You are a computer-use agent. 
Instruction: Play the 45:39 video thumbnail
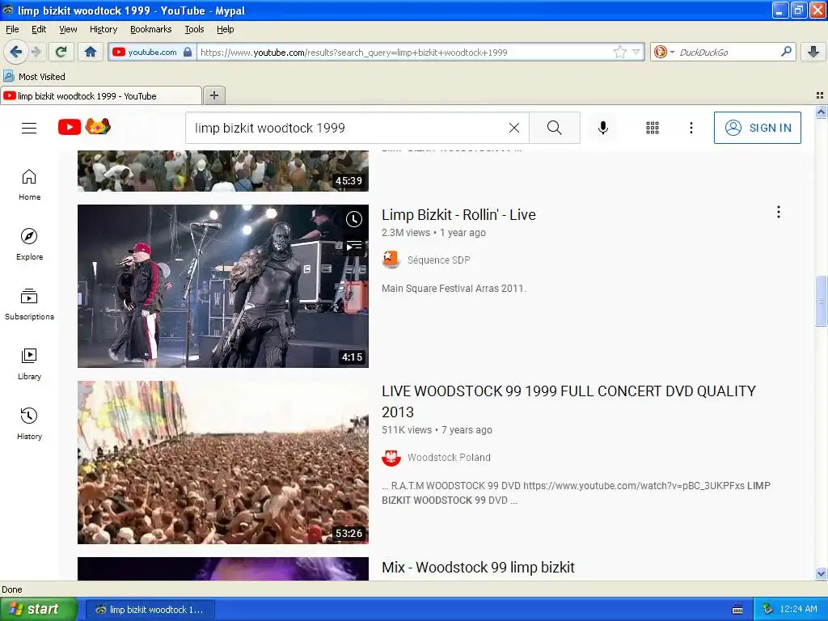[223, 171]
